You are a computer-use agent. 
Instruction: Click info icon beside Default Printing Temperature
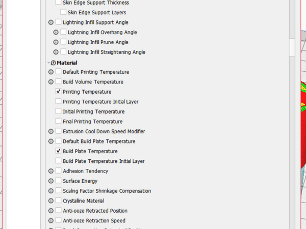pos(51,72)
